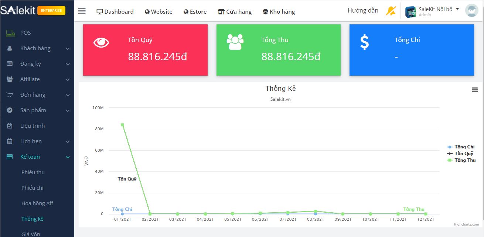Click the people icon on Tổng Thu card

235,42
